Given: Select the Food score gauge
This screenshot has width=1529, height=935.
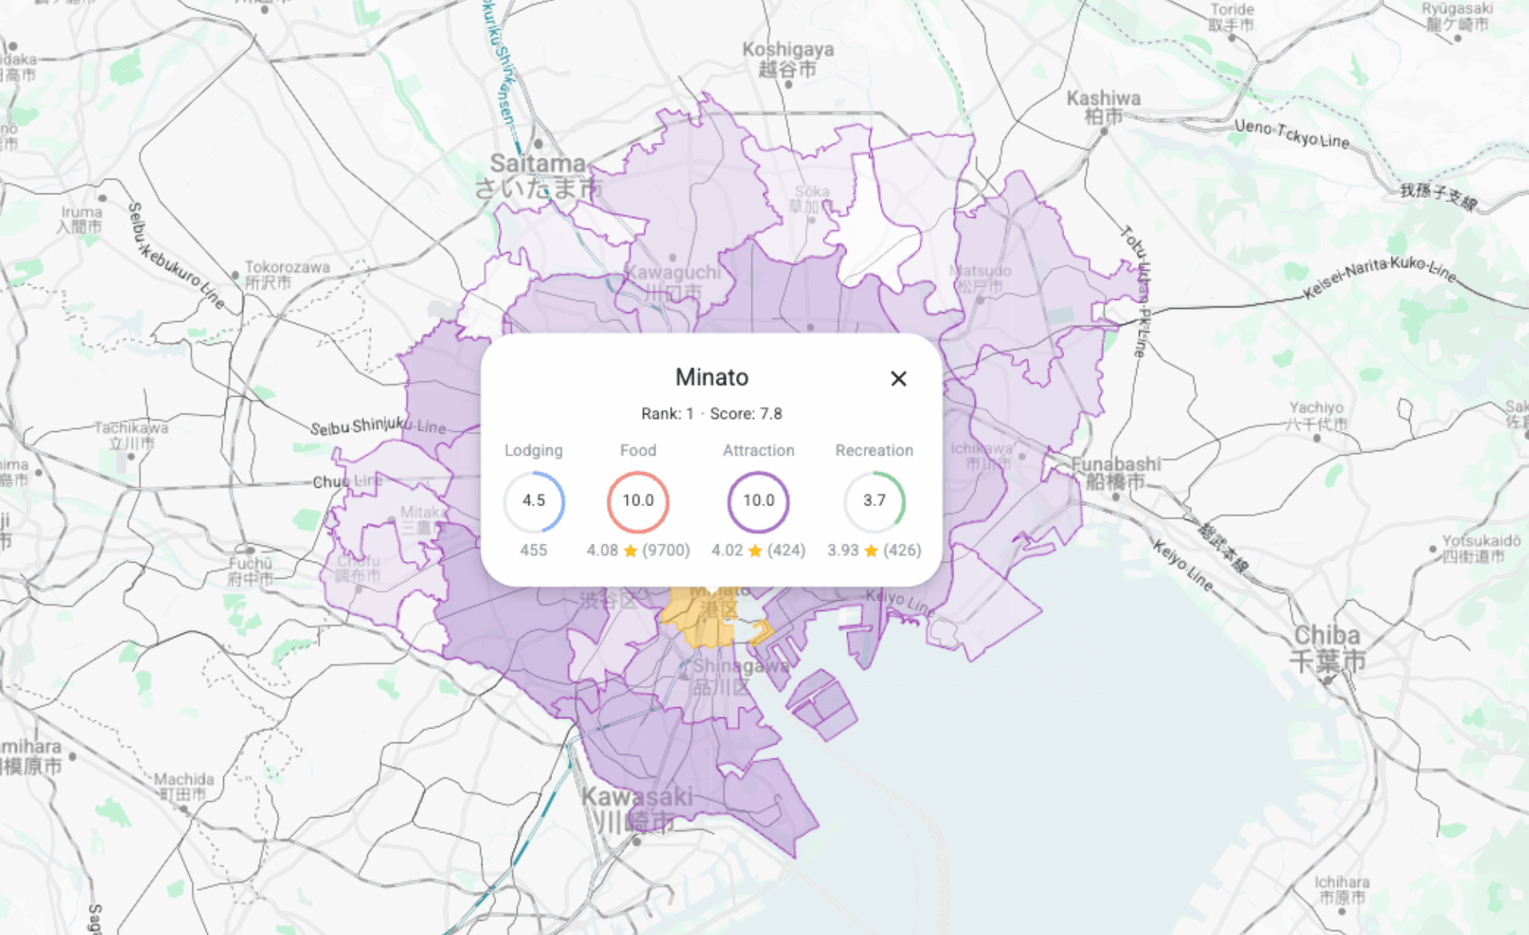Looking at the screenshot, I should 638,501.
